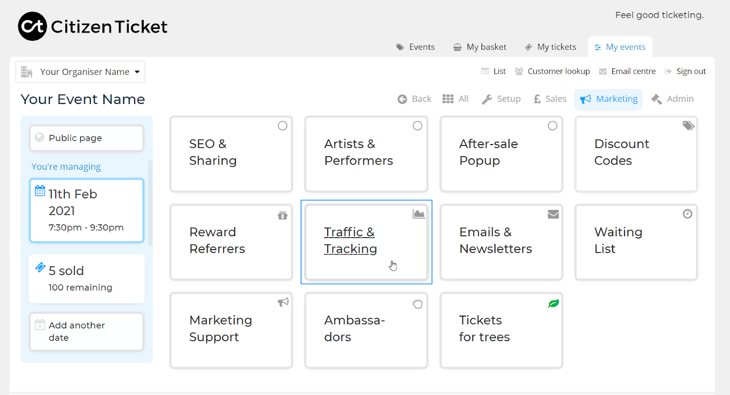Open the Traffic & Tracking link
The height and width of the screenshot is (395, 730).
350,240
